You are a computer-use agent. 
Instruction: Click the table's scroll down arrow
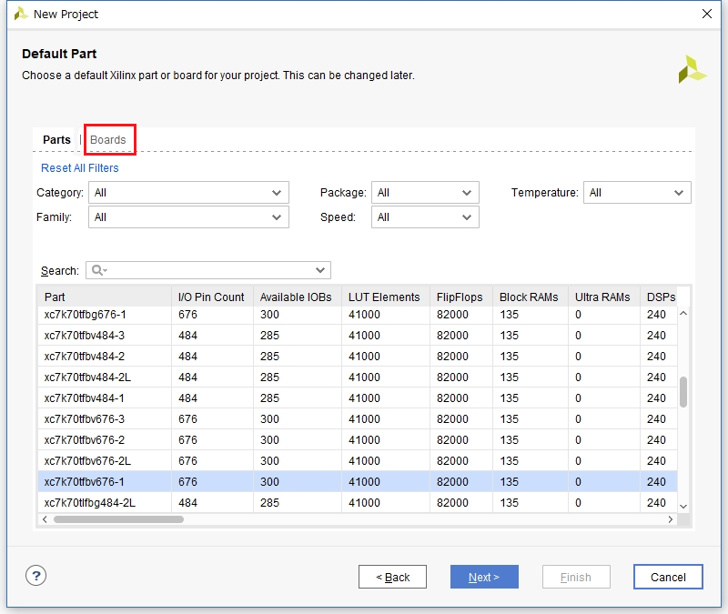tap(683, 507)
